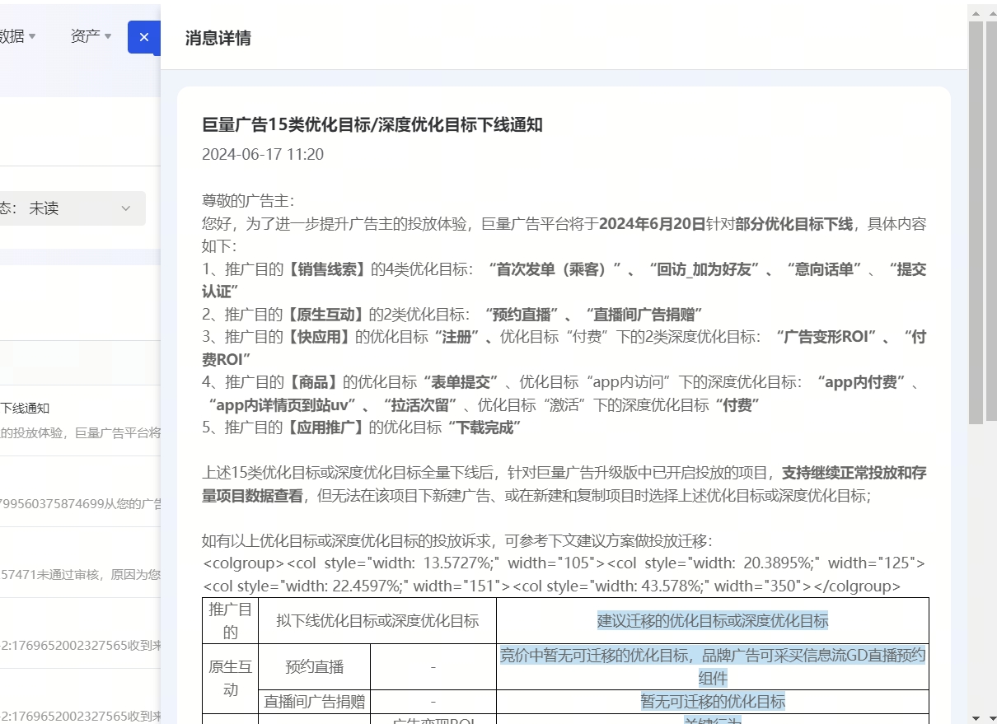Close the 消息详情 drawer with the blue X
This screenshot has height=724, width=997.
[144, 37]
